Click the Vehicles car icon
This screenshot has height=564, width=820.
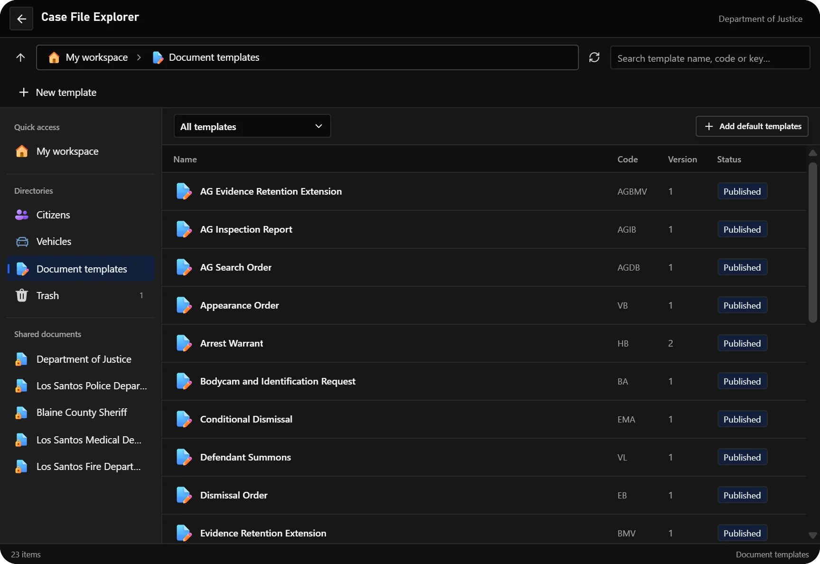(x=22, y=242)
